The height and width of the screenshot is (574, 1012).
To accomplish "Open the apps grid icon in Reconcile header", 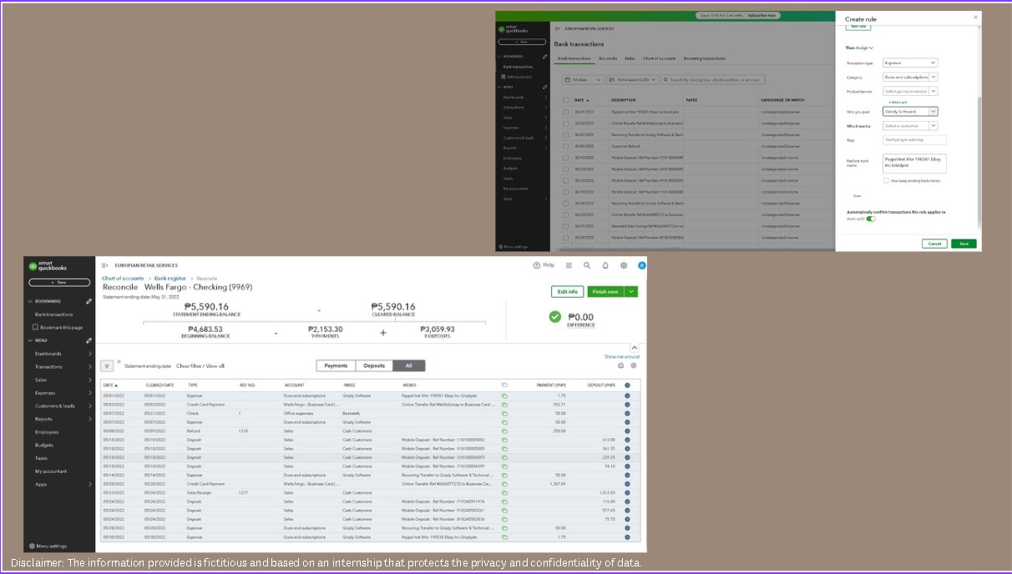I will (569, 265).
